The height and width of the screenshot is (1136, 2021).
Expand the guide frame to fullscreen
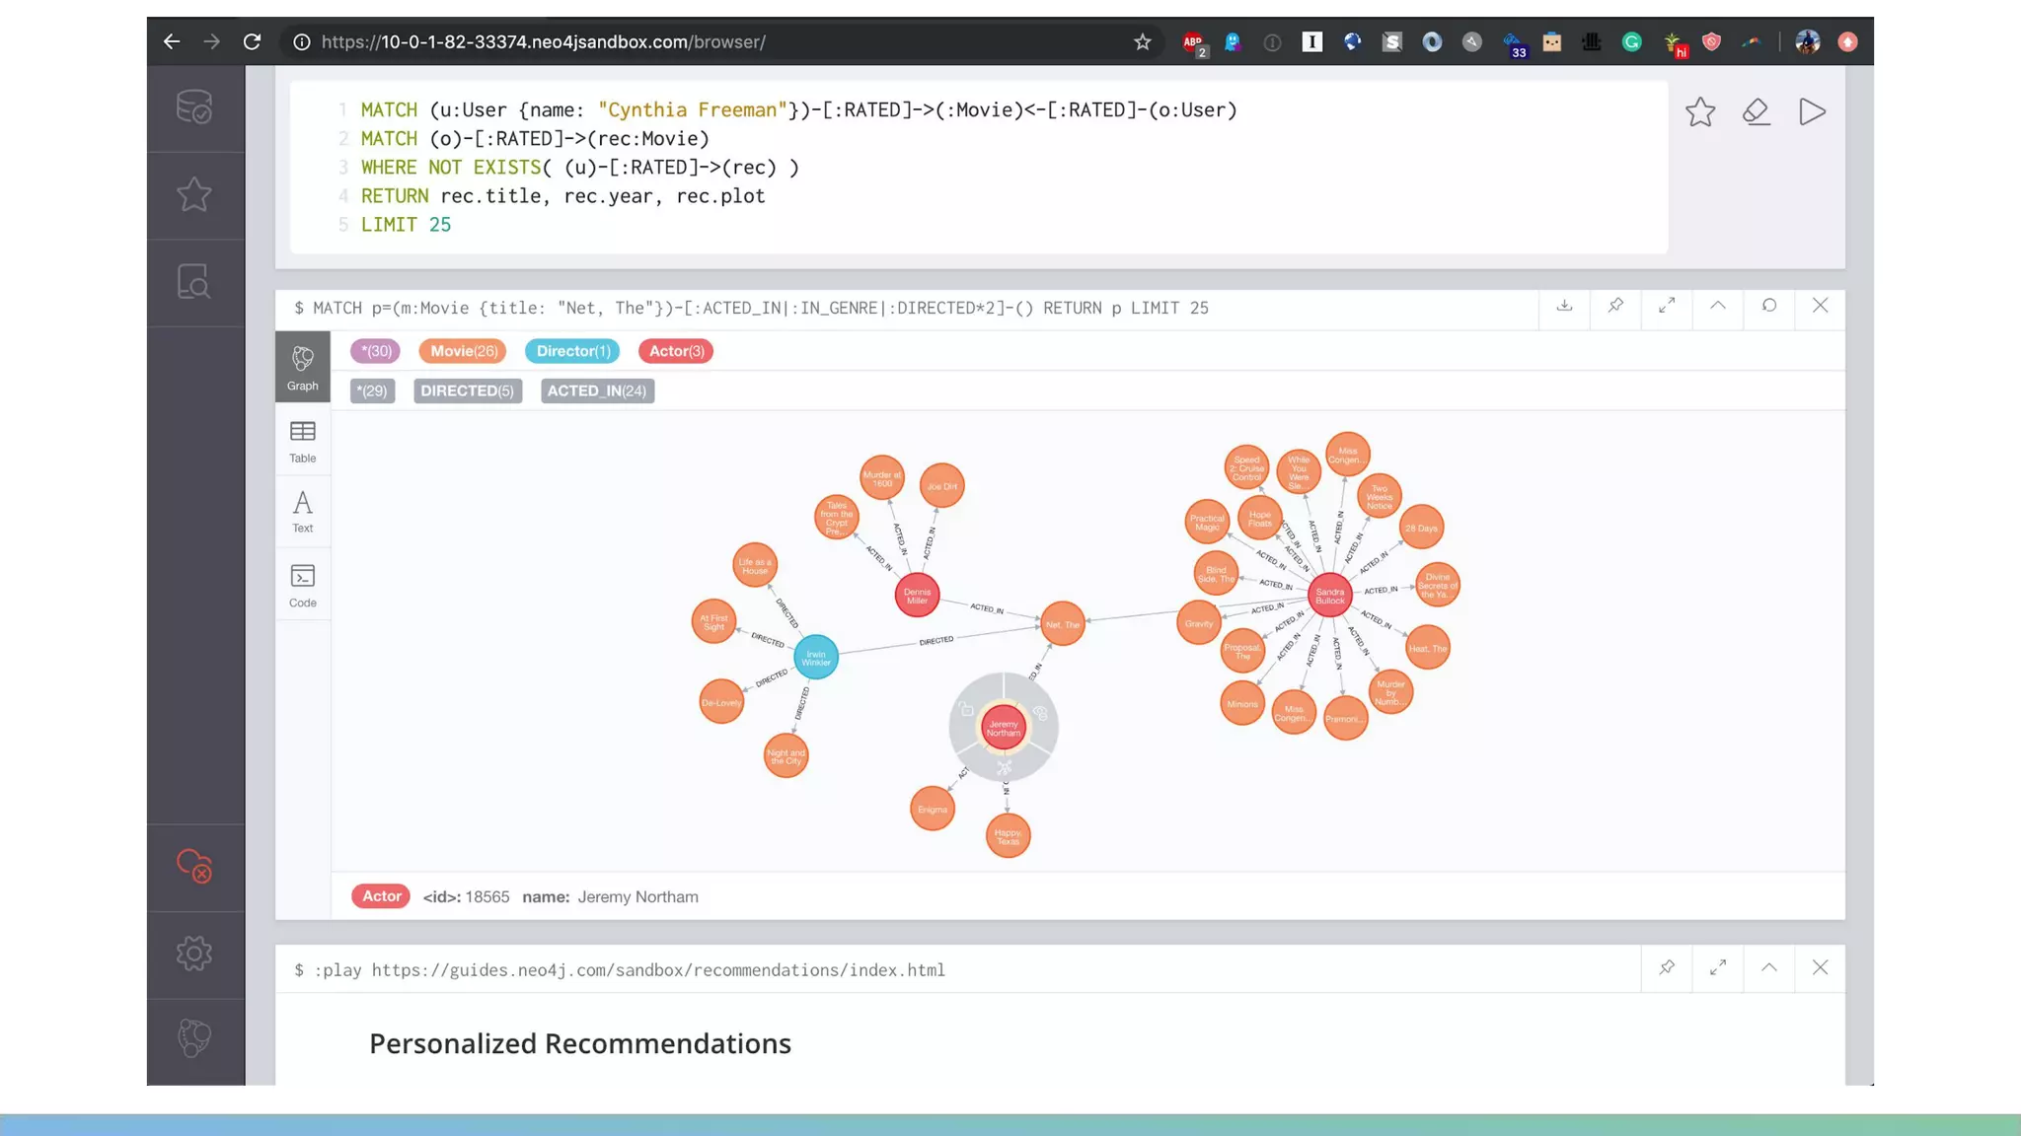point(1718,967)
